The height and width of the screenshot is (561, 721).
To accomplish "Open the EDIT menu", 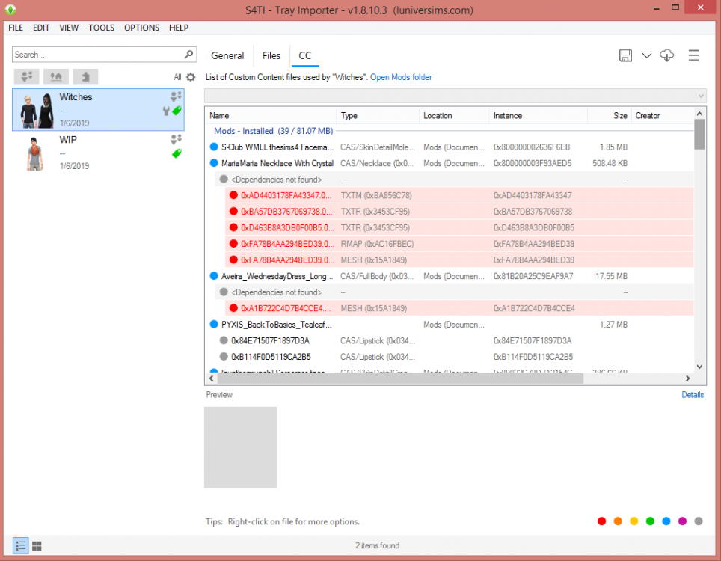I will [x=41, y=28].
